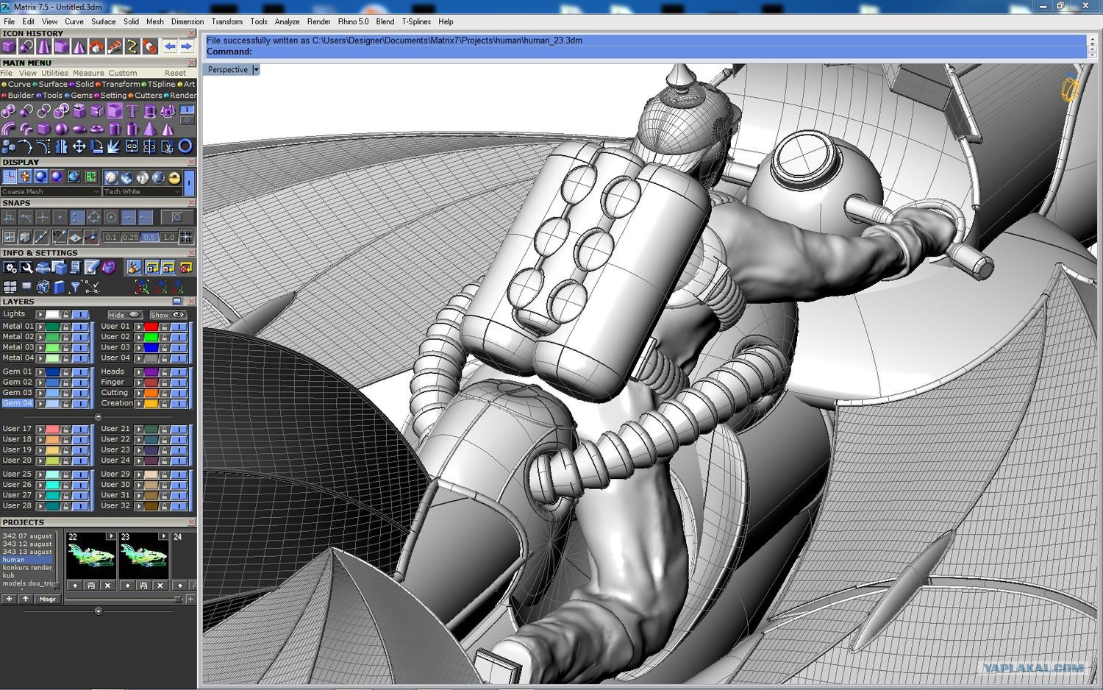Viewport: 1103px width, 690px height.
Task: Select the Cutters tab in Main Menu
Action: point(148,95)
